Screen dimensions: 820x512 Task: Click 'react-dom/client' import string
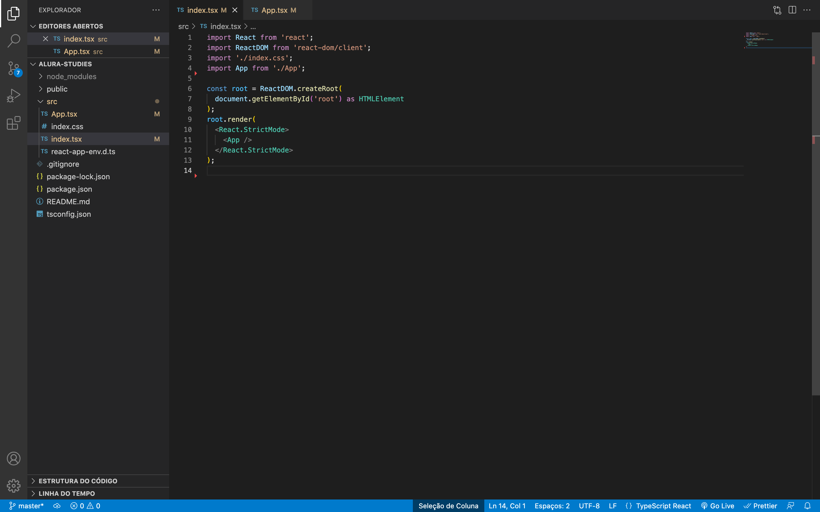click(x=330, y=48)
